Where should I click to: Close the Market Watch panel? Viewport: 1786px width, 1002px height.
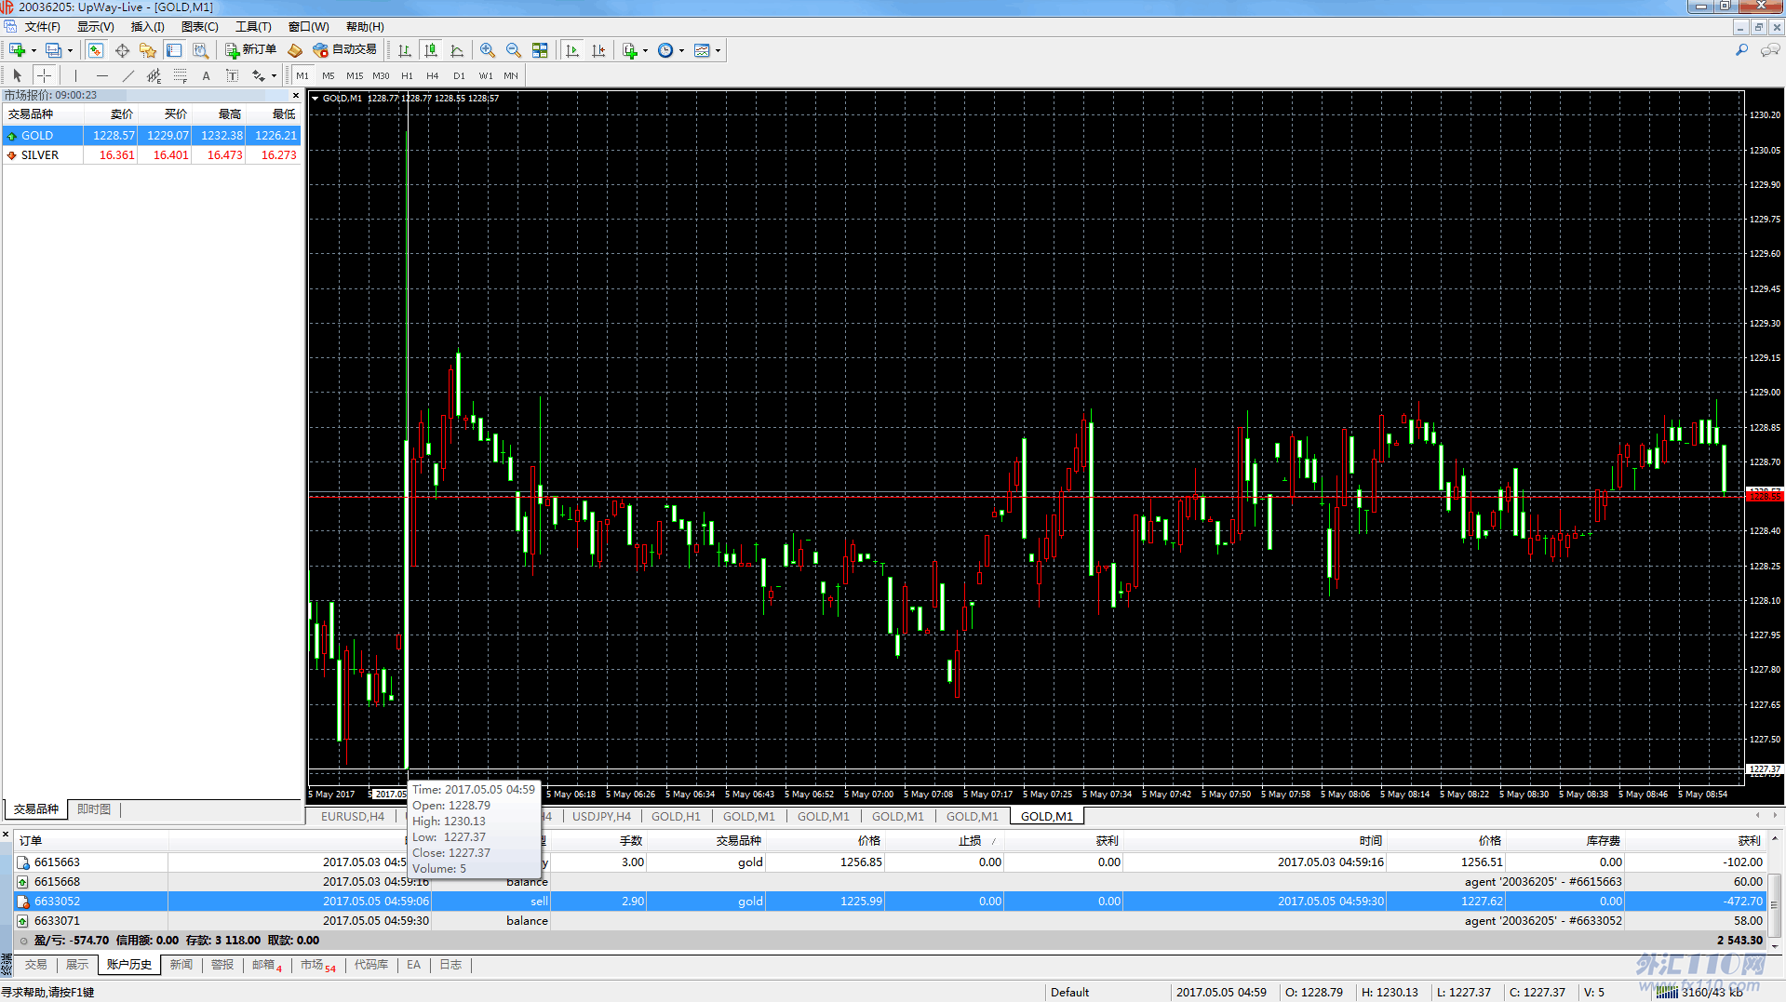coord(296,95)
